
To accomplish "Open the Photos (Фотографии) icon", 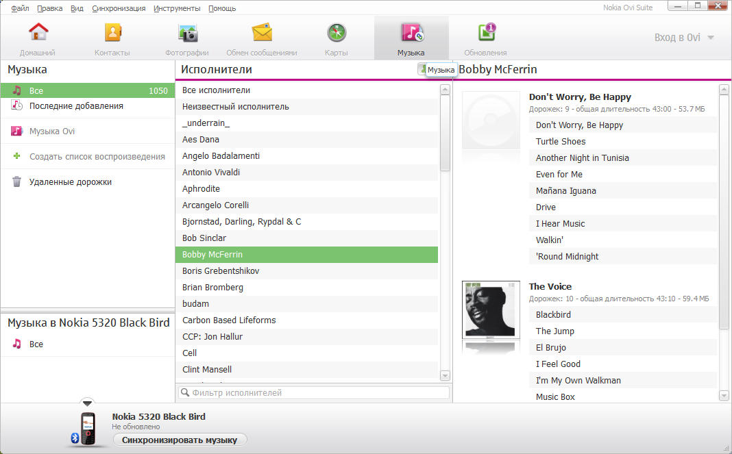I will 188,33.
